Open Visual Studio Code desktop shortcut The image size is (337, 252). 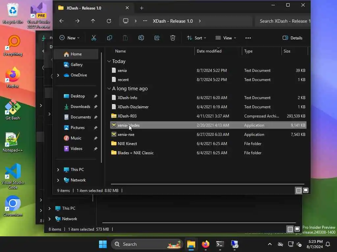tap(13, 176)
